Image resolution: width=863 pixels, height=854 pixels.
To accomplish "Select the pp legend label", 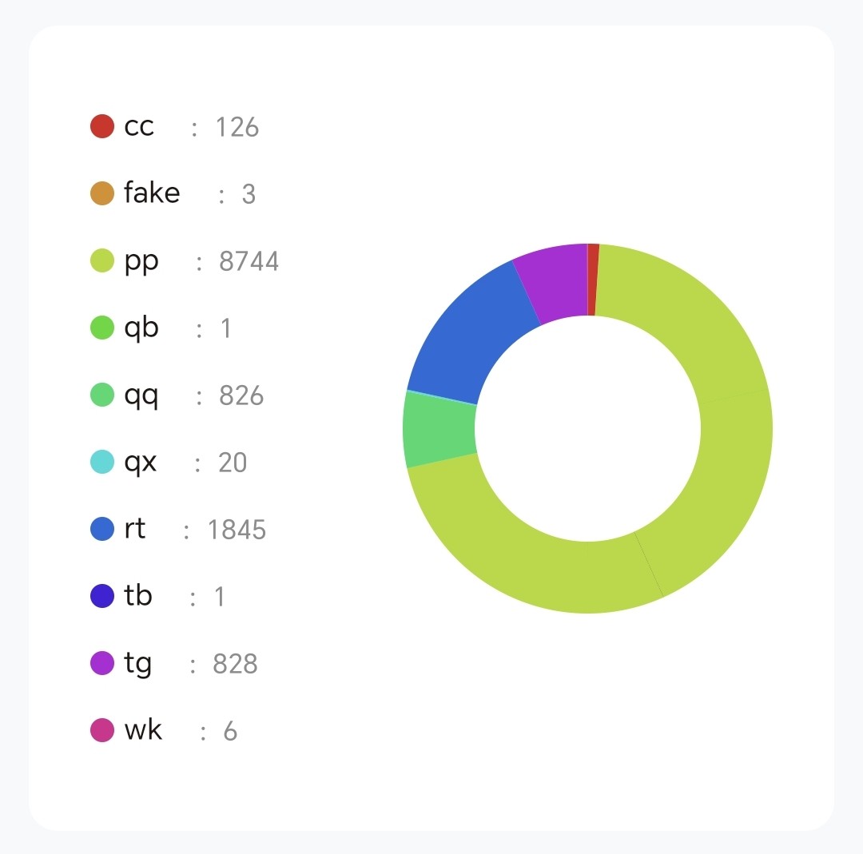I will pyautogui.click(x=141, y=262).
